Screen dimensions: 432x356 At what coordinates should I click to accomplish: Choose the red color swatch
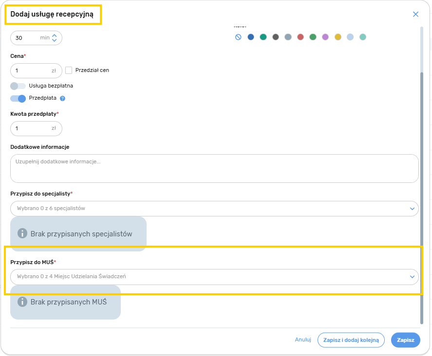click(301, 37)
